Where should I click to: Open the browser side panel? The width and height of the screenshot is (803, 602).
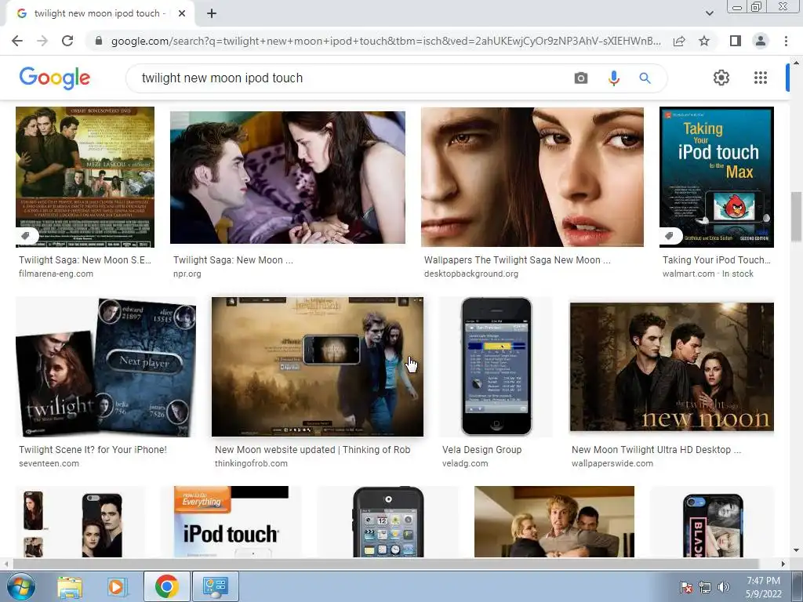pos(736,41)
